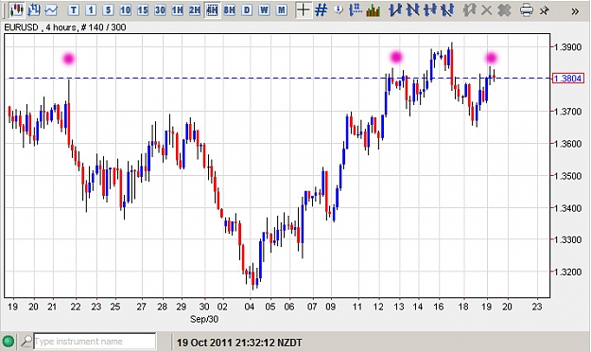Viewport: 591px width, 352px height.
Task: Click the green connection status circle
Action: [x=9, y=342]
